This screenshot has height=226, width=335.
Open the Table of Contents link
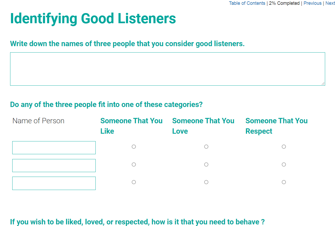247,3
